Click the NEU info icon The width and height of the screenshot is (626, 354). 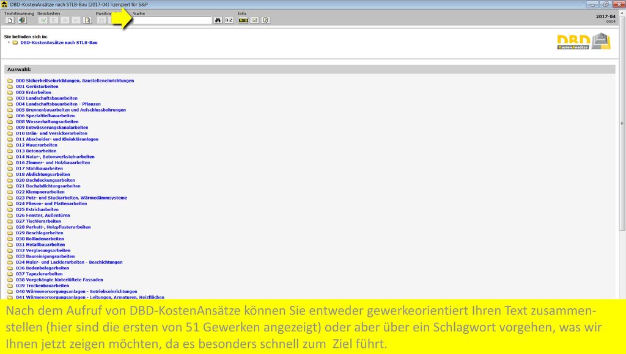click(243, 20)
